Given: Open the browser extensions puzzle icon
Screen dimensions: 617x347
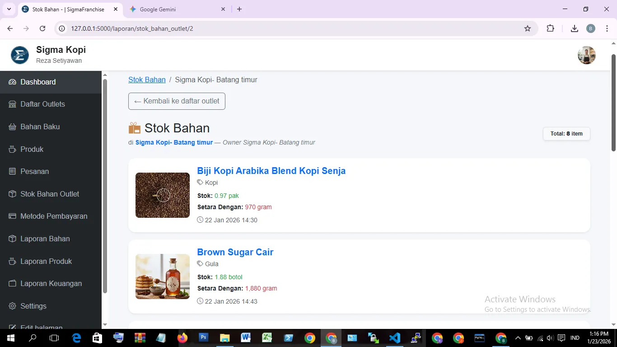Looking at the screenshot, I should point(550,28).
